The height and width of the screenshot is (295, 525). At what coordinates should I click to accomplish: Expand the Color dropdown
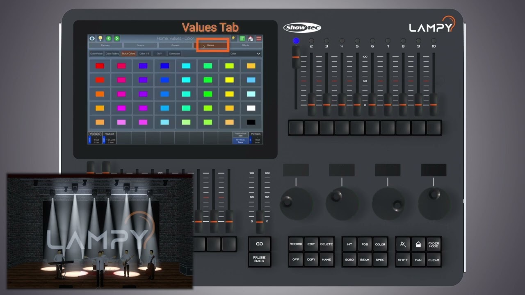245,54
